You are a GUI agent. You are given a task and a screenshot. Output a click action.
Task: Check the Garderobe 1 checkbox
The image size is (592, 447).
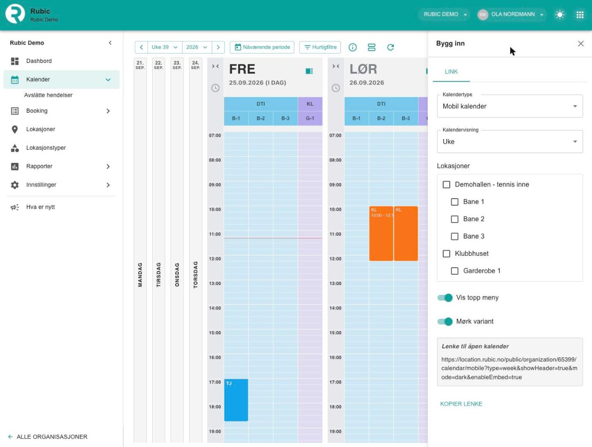[454, 271]
